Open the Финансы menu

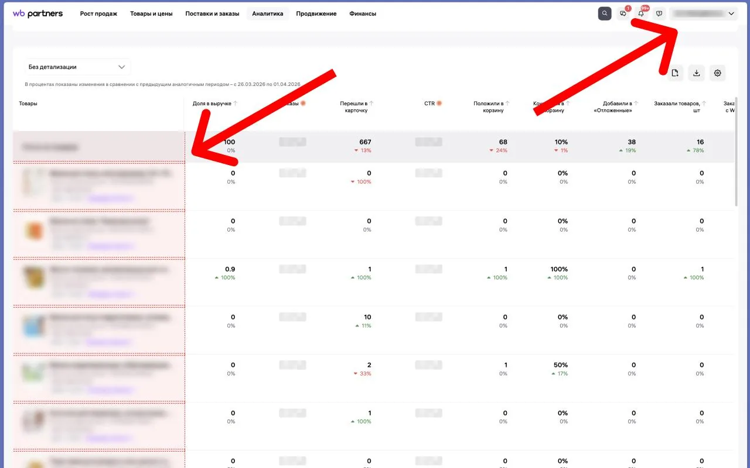(363, 13)
